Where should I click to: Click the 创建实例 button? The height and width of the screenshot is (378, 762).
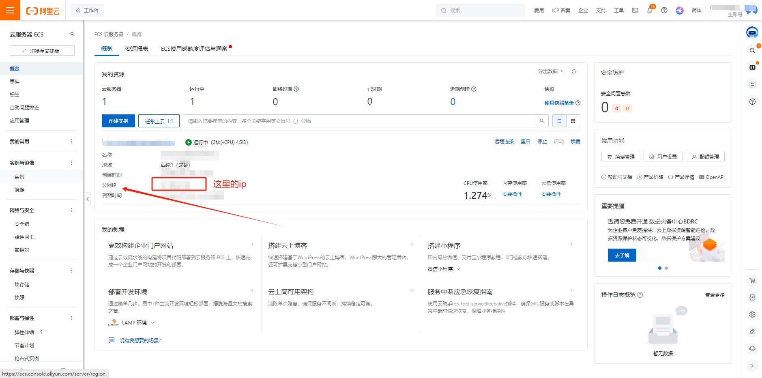118,120
